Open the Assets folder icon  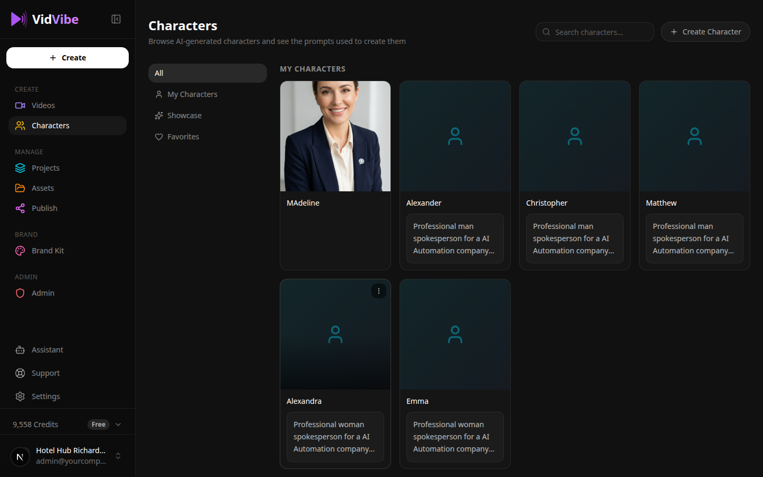(x=20, y=188)
